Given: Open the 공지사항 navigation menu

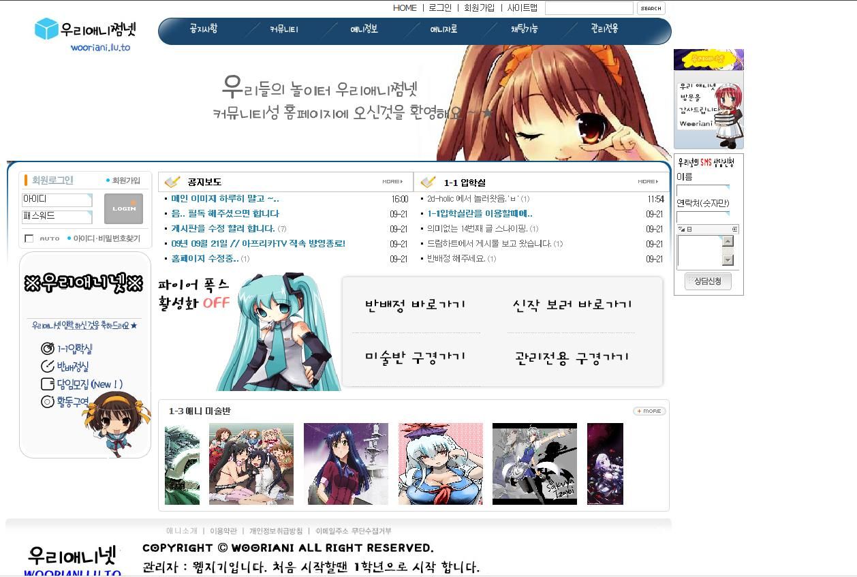Looking at the screenshot, I should point(204,29).
